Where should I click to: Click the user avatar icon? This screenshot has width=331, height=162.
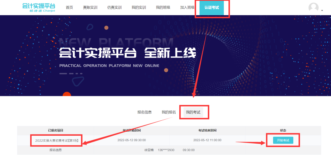pyautogui.click(x=314, y=8)
